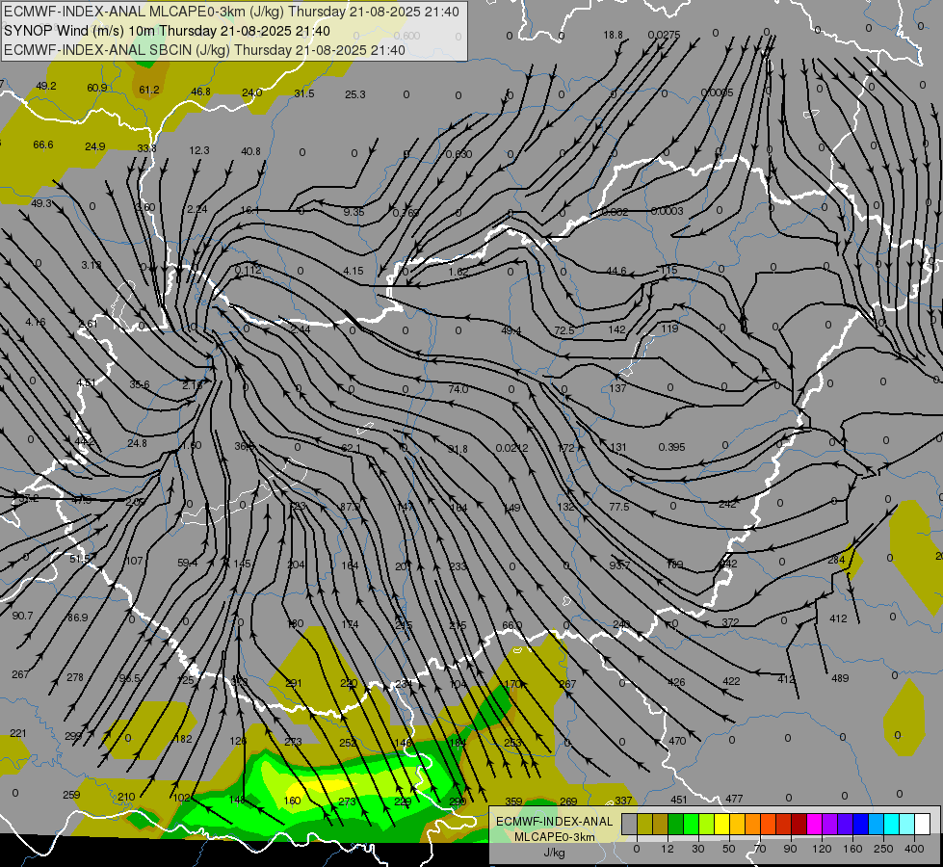Click the map value 221

click(x=18, y=733)
